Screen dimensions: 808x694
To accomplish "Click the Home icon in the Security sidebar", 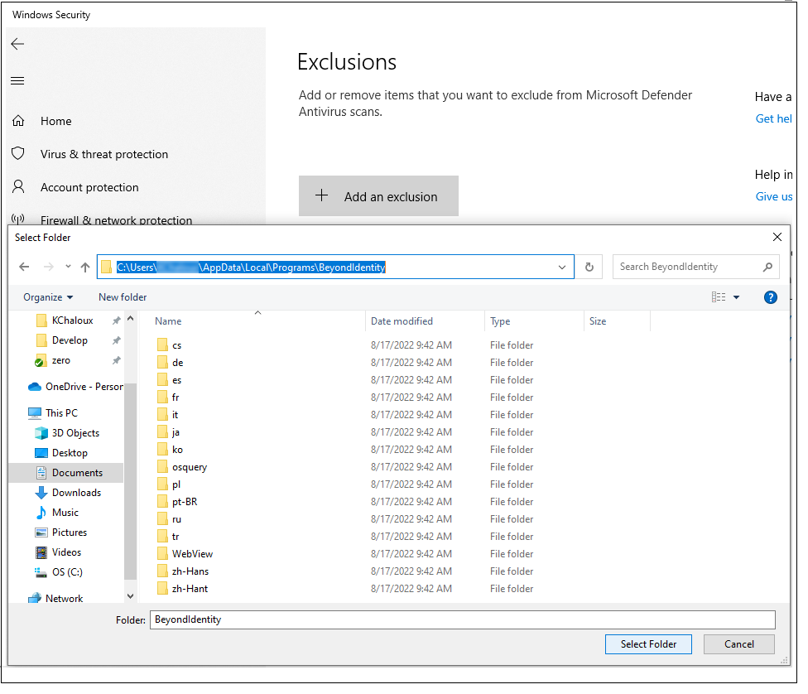I will [x=18, y=121].
